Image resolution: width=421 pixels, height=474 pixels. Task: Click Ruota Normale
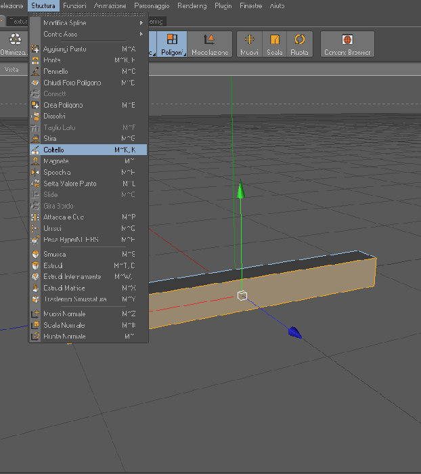click(88, 336)
